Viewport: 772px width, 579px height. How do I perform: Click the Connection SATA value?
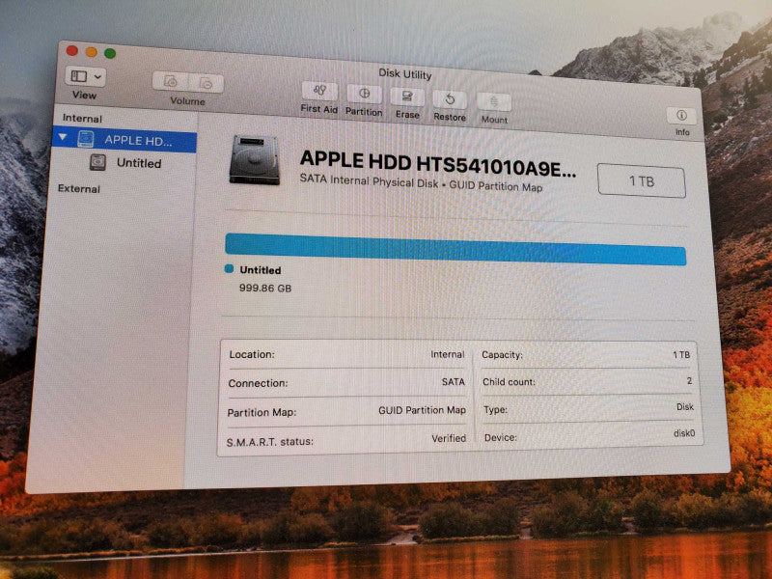(x=453, y=381)
